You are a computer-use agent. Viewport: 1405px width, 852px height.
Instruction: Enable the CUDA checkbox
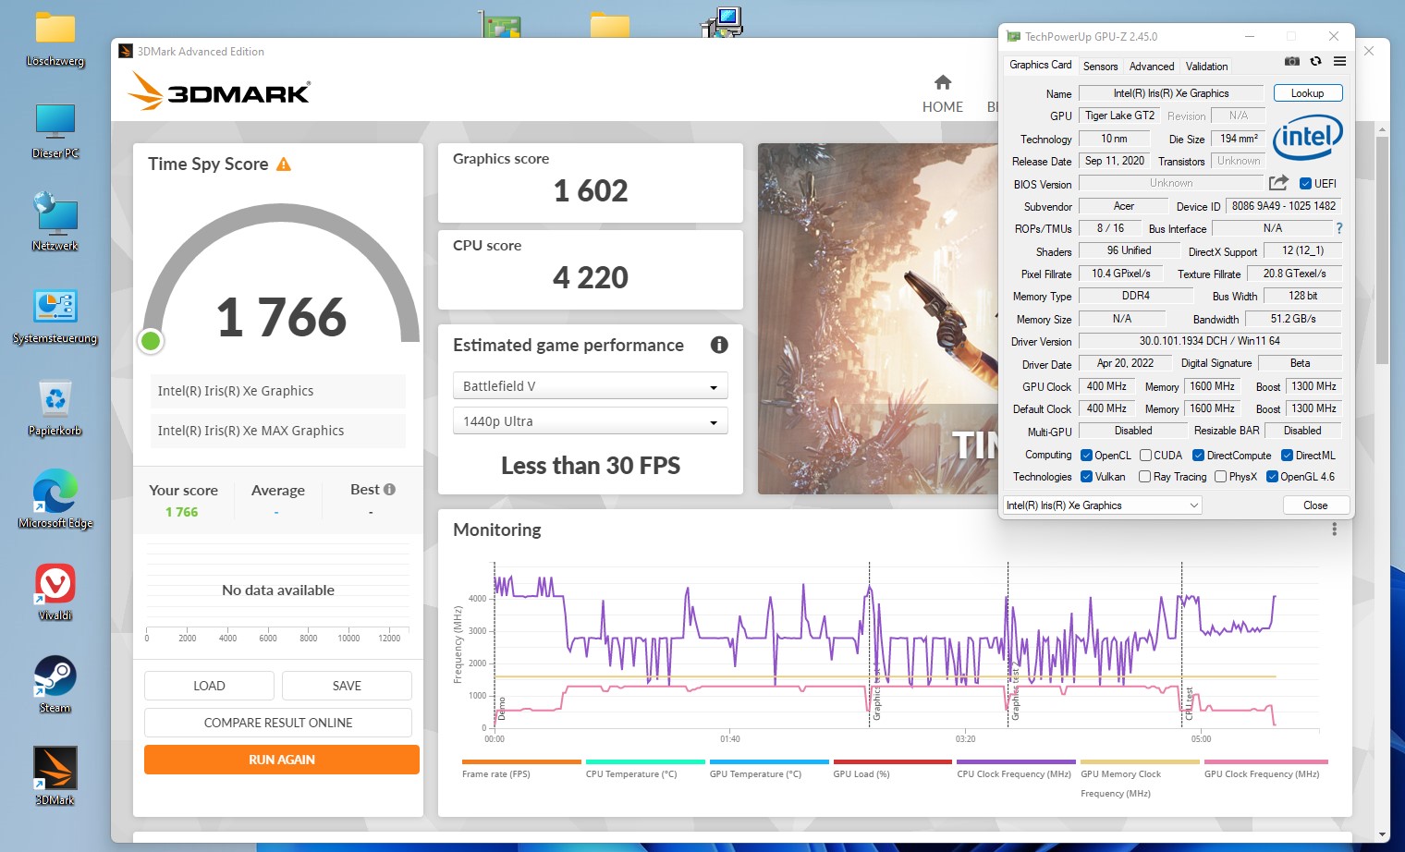pyautogui.click(x=1145, y=456)
